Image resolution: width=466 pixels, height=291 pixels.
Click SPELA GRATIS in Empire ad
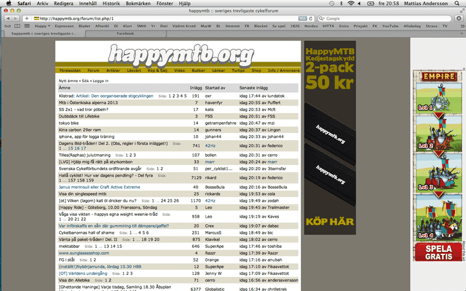click(438, 252)
